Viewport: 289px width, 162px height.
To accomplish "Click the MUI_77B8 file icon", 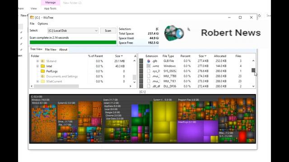I will (149, 76).
